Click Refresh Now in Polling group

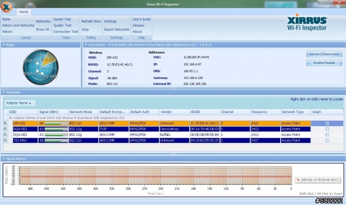click(x=91, y=21)
